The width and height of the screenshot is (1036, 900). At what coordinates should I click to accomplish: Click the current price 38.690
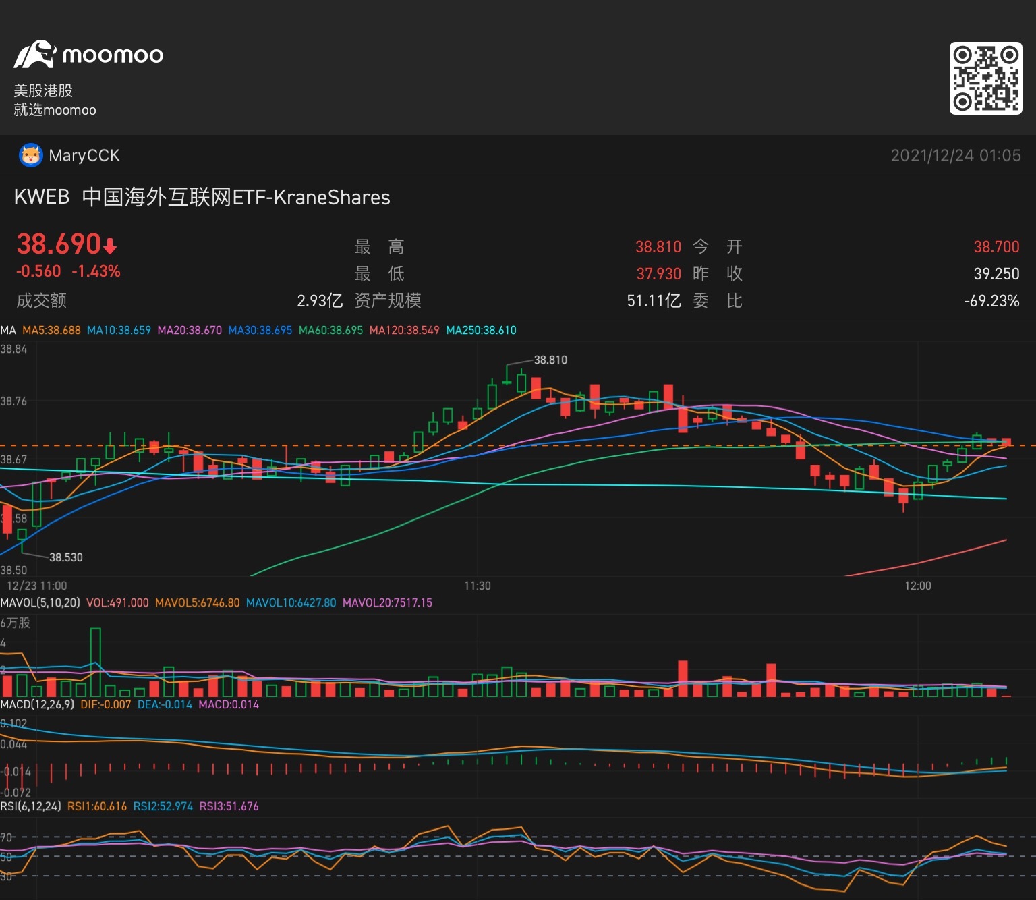(x=59, y=244)
